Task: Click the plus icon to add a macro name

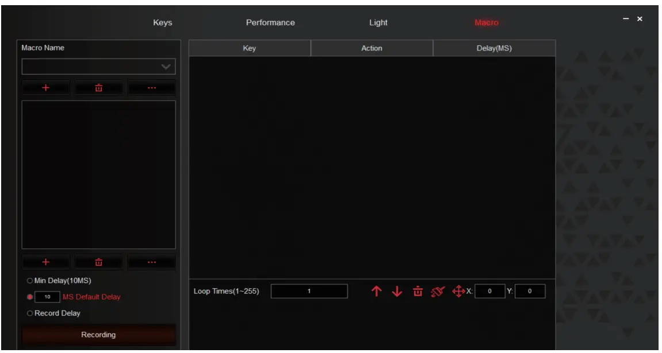Action: point(46,87)
